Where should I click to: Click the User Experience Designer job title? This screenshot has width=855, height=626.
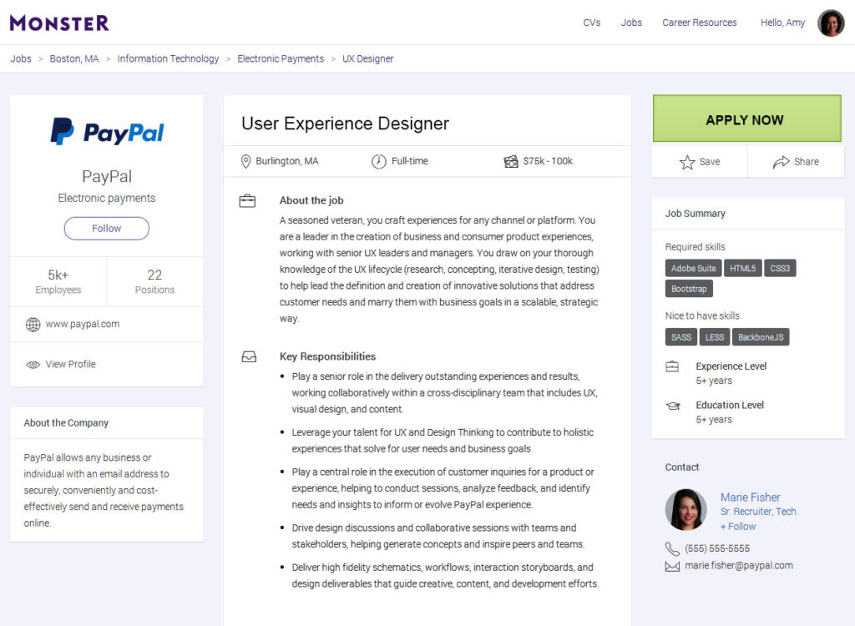point(345,124)
